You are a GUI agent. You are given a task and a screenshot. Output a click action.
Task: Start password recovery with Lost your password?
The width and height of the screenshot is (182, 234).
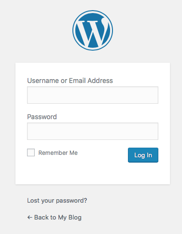(x=57, y=201)
